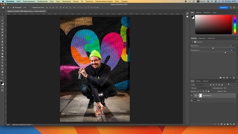Select the Crop tool
This screenshot has width=238, height=134.
click(2, 26)
